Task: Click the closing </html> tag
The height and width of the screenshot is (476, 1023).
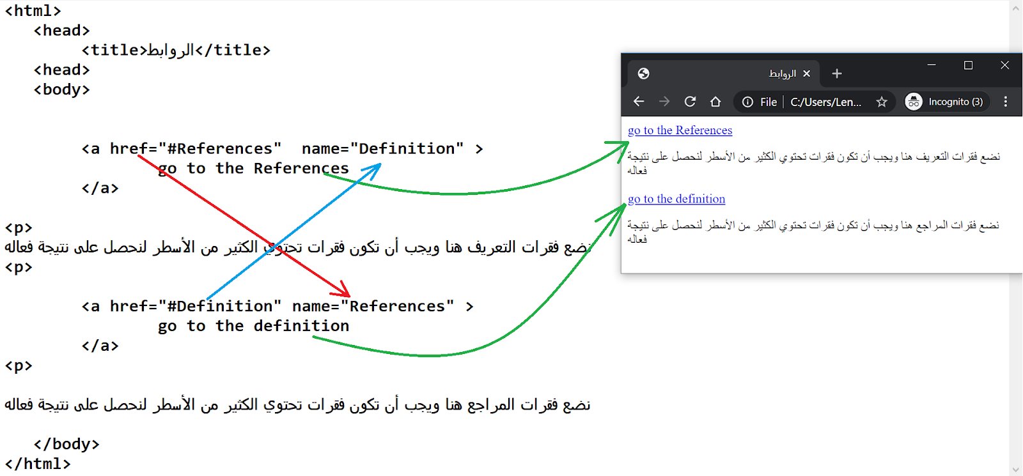Action: (x=38, y=464)
